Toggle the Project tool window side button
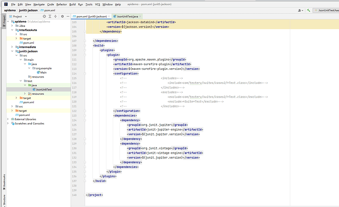The height and width of the screenshot is (207, 339). click(x=4, y=21)
